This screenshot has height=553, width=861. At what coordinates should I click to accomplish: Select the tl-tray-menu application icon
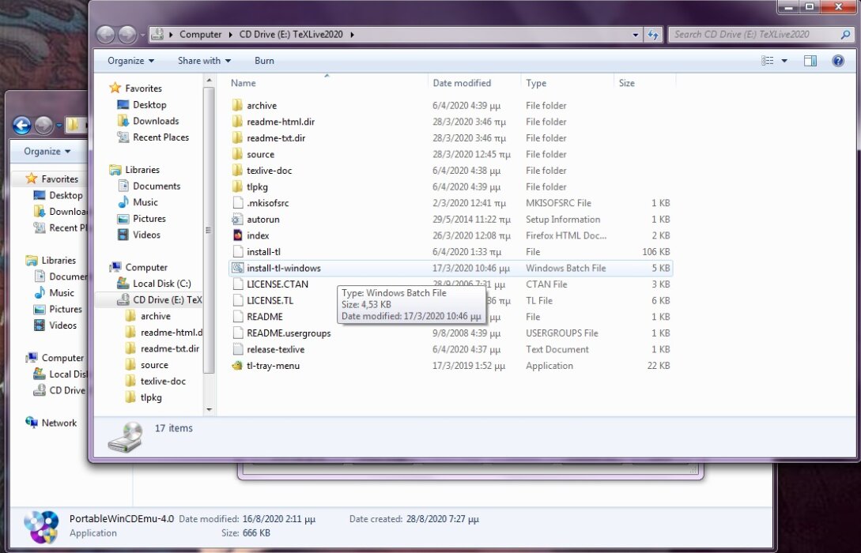point(237,365)
